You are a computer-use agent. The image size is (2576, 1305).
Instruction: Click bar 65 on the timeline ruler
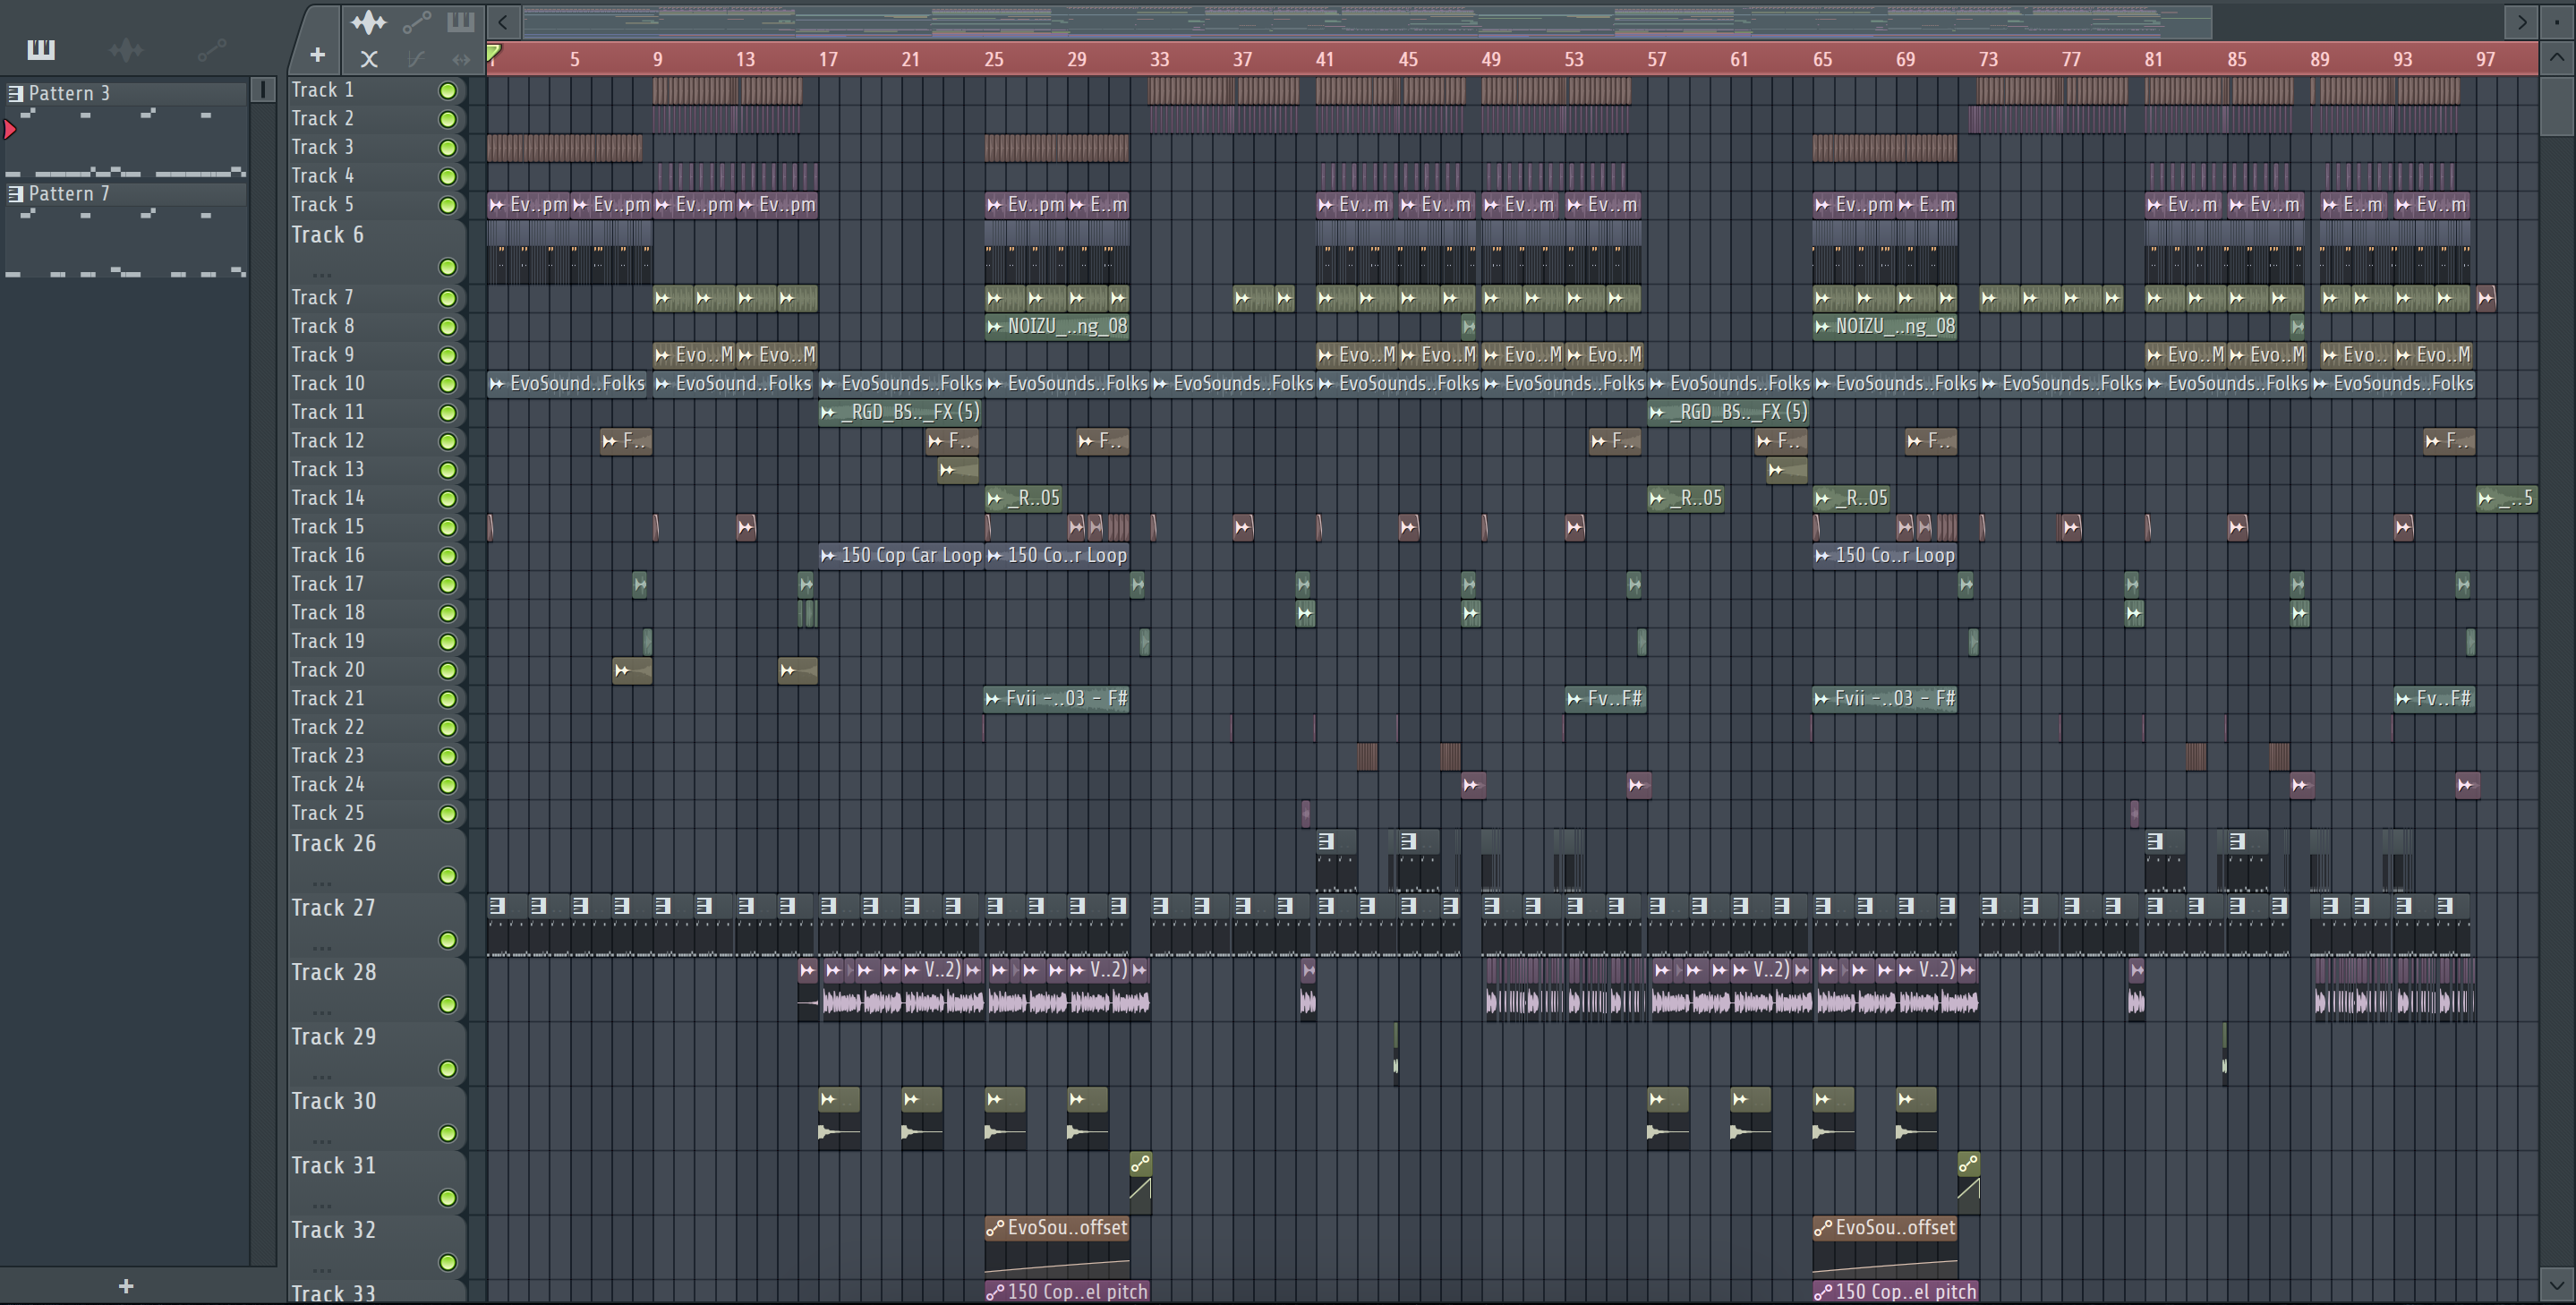1822,59
